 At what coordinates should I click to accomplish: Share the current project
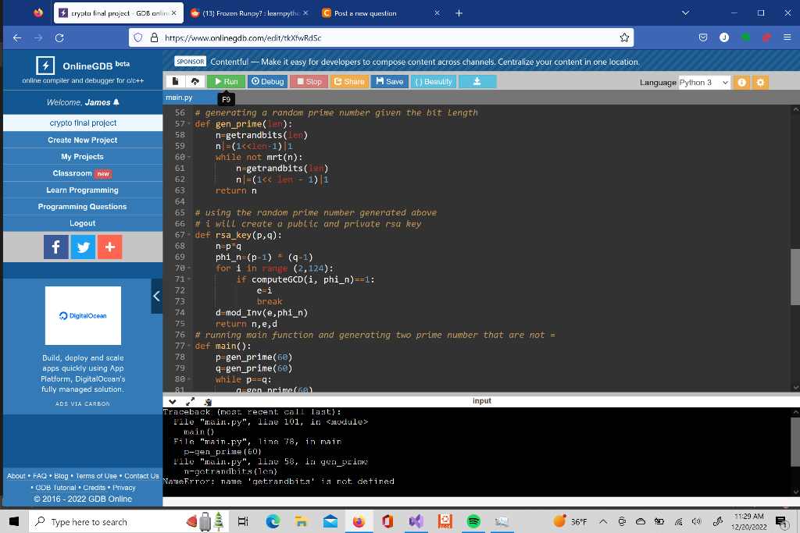point(348,80)
